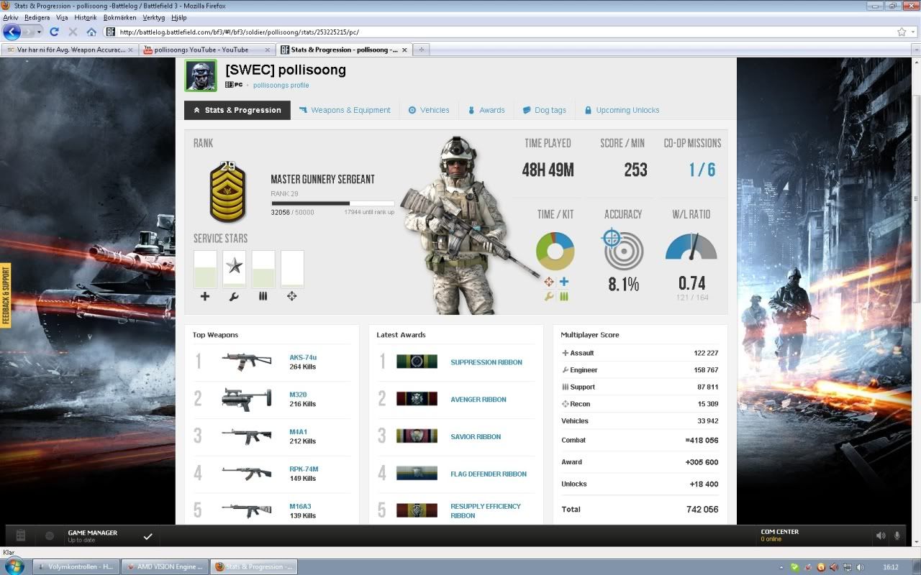Click the M320 grenade launcher image
This screenshot has height=575, width=921.
click(247, 399)
